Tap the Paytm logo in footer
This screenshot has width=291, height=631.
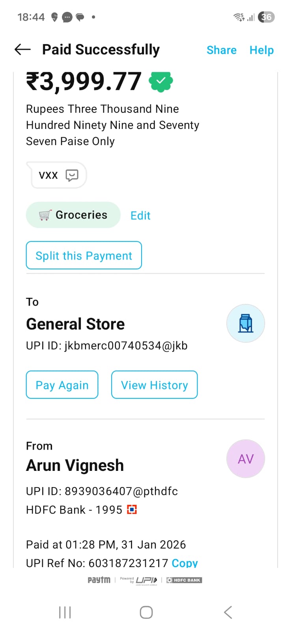pos(99,580)
